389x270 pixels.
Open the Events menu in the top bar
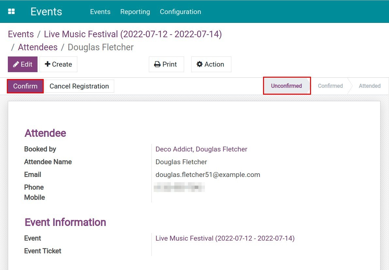100,12
